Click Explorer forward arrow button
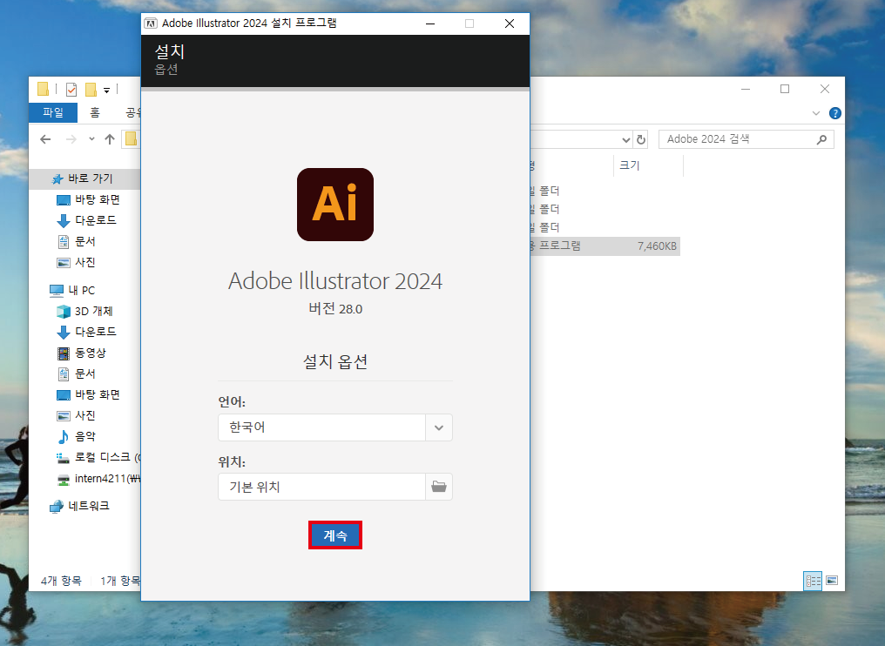Viewport: 885px width, 646px height. pyautogui.click(x=71, y=138)
